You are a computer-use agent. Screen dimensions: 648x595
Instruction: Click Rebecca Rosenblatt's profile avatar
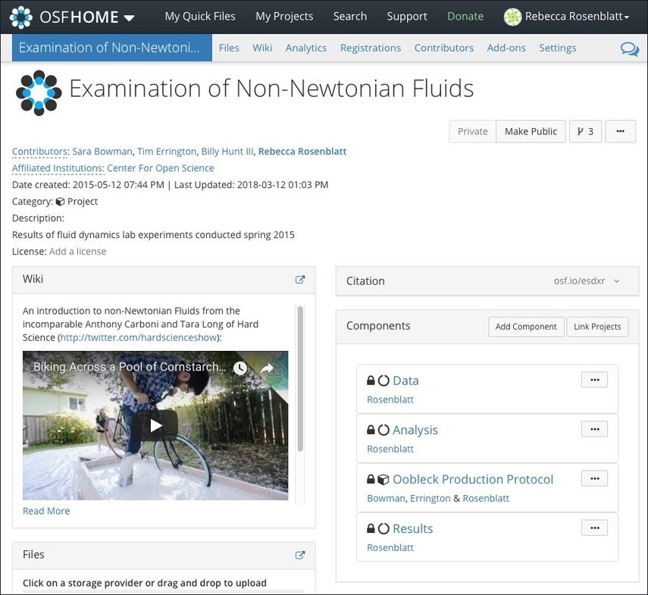512,17
